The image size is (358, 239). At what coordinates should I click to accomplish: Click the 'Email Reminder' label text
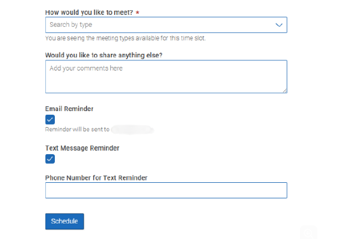point(69,109)
